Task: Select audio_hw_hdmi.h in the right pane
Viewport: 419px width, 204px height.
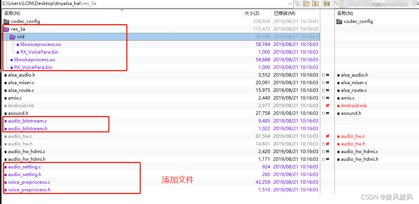Action: 360,159
